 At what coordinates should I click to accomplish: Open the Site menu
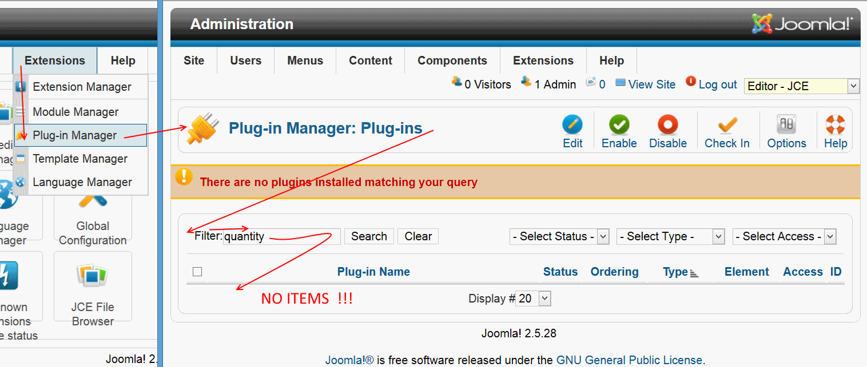pyautogui.click(x=194, y=61)
